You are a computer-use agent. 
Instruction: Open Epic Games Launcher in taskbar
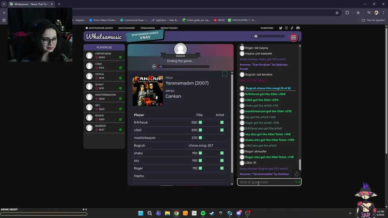pos(221,213)
